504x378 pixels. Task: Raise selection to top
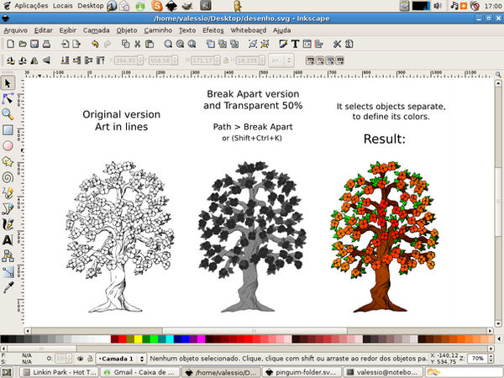(101, 60)
